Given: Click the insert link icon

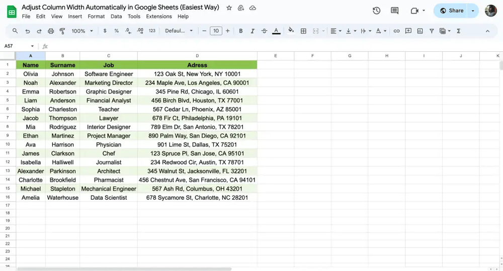Looking at the screenshot, I should tap(396, 31).
